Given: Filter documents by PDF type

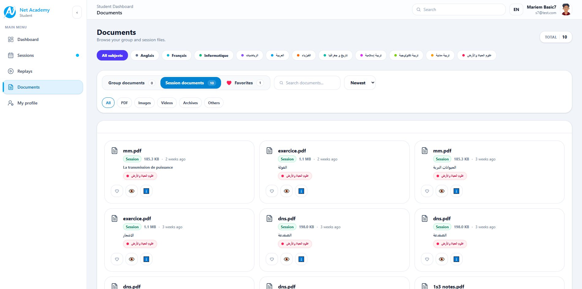Looking at the screenshot, I should point(124,103).
